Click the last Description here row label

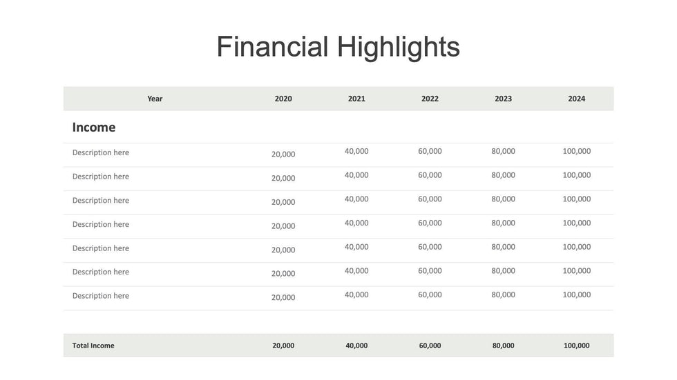tap(101, 296)
